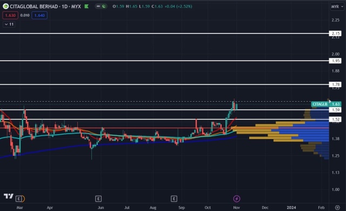Click the Jun label on time axis
Viewport: 346px width, 211px height.
tap(101, 207)
